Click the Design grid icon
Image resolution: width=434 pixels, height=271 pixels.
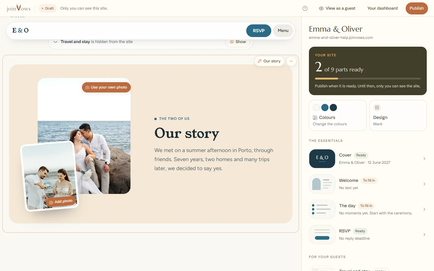(x=377, y=107)
